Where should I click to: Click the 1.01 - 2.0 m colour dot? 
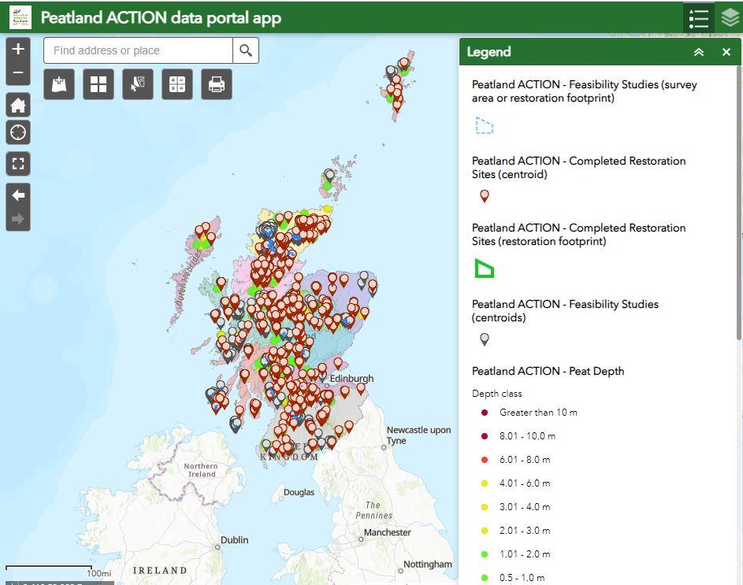click(x=485, y=554)
